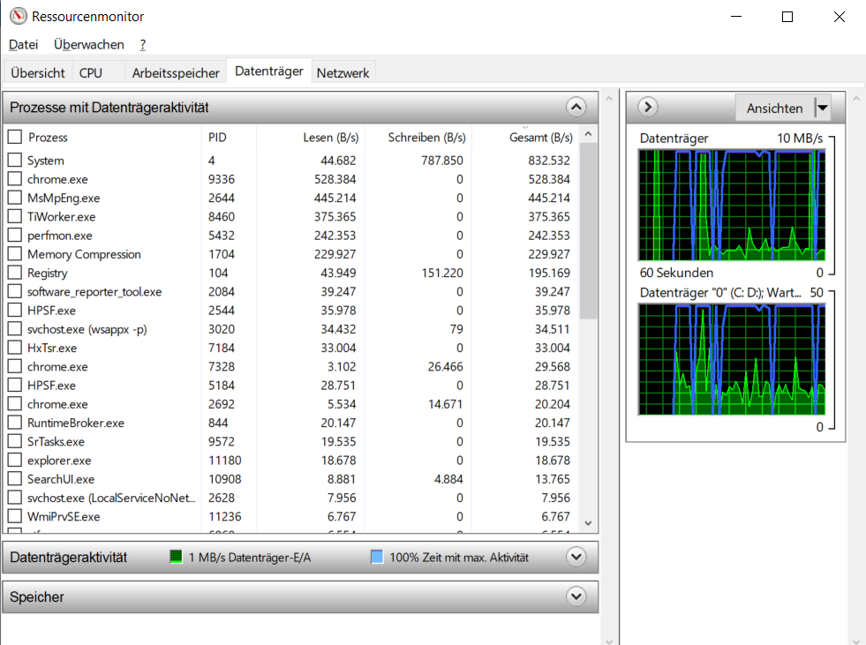
Task: Switch to the Arbeitsspeicher tab
Action: pos(176,73)
